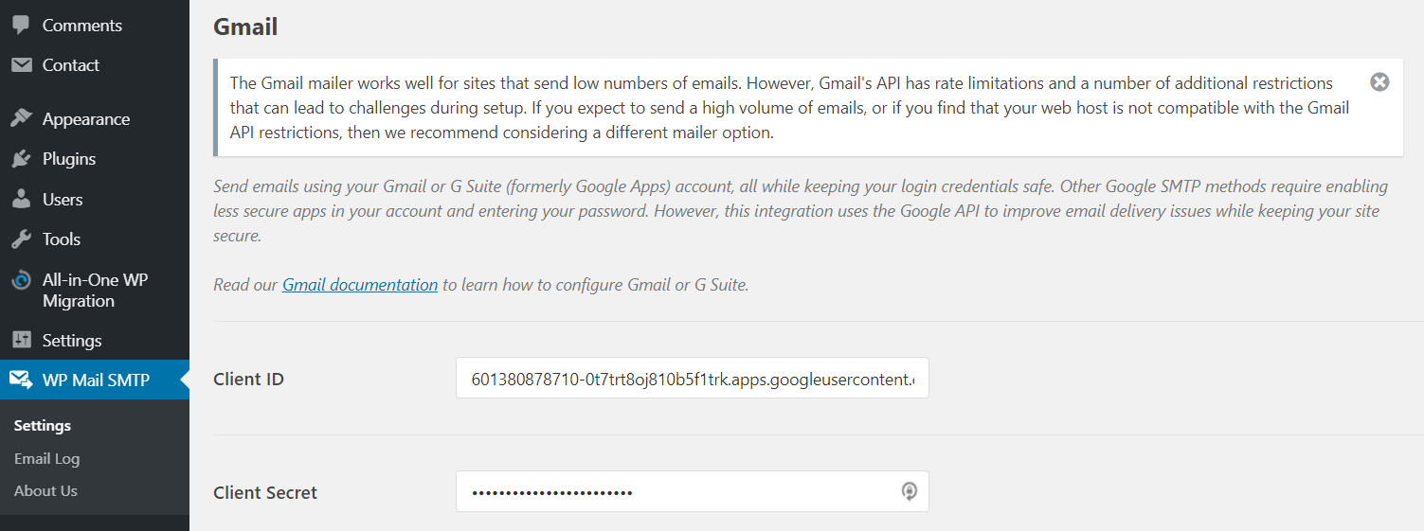Viewport: 1424px width, 531px height.
Task: Dismiss the Gmail mailer notice
Action: [x=1379, y=82]
